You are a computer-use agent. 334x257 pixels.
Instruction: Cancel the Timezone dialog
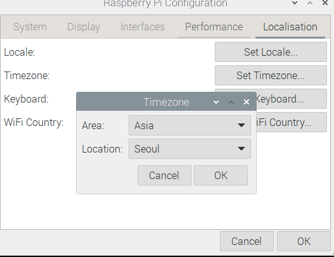tap(164, 175)
